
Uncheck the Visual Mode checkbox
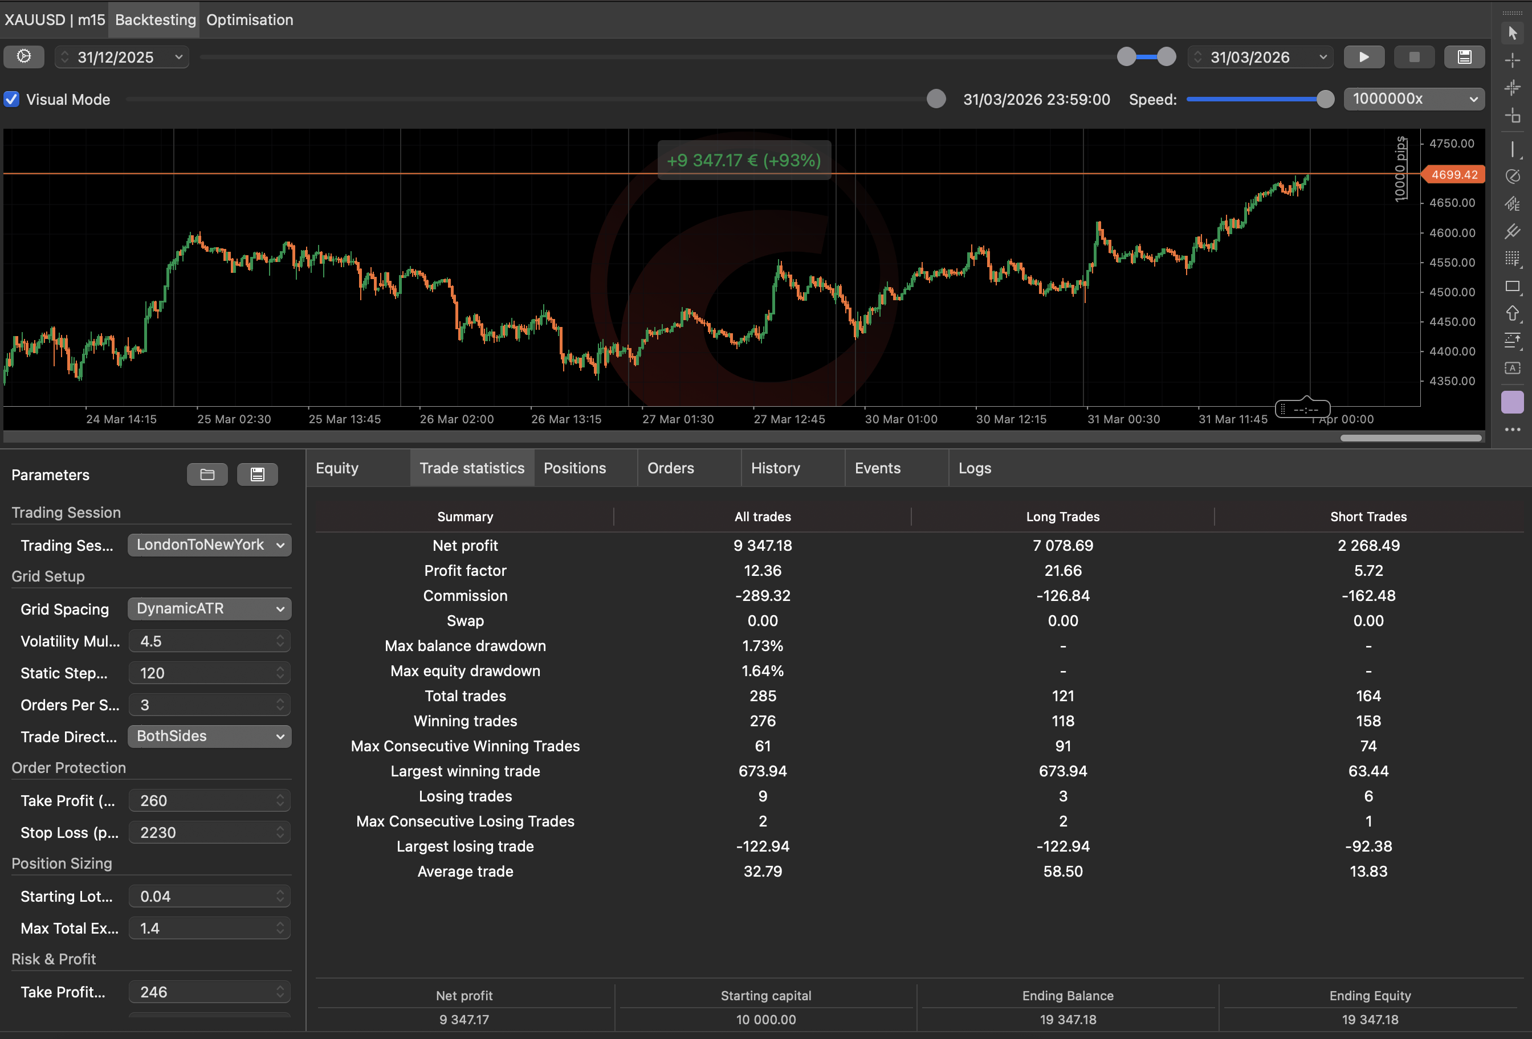(12, 100)
